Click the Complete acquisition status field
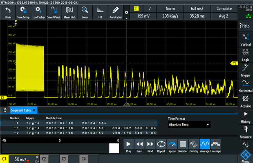 pos(224,9)
